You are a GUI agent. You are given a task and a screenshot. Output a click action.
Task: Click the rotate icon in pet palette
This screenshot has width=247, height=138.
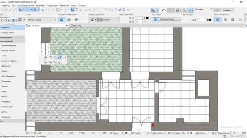[x=50, y=62]
